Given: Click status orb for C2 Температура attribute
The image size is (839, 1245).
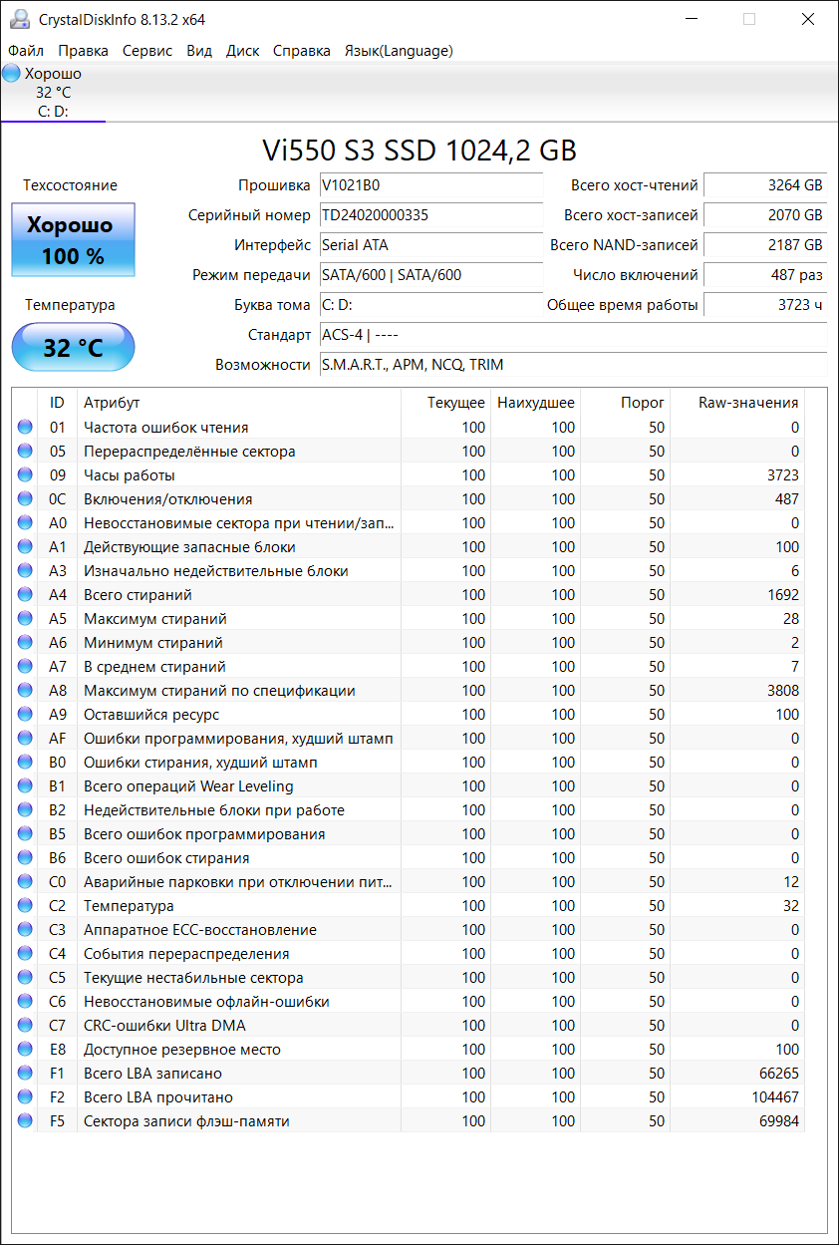Looking at the screenshot, I should click(25, 906).
